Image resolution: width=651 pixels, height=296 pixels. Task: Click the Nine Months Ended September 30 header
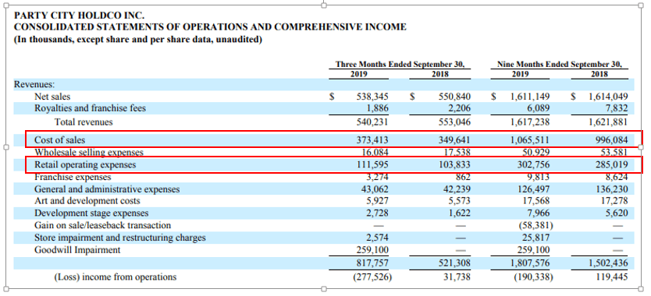(560, 65)
